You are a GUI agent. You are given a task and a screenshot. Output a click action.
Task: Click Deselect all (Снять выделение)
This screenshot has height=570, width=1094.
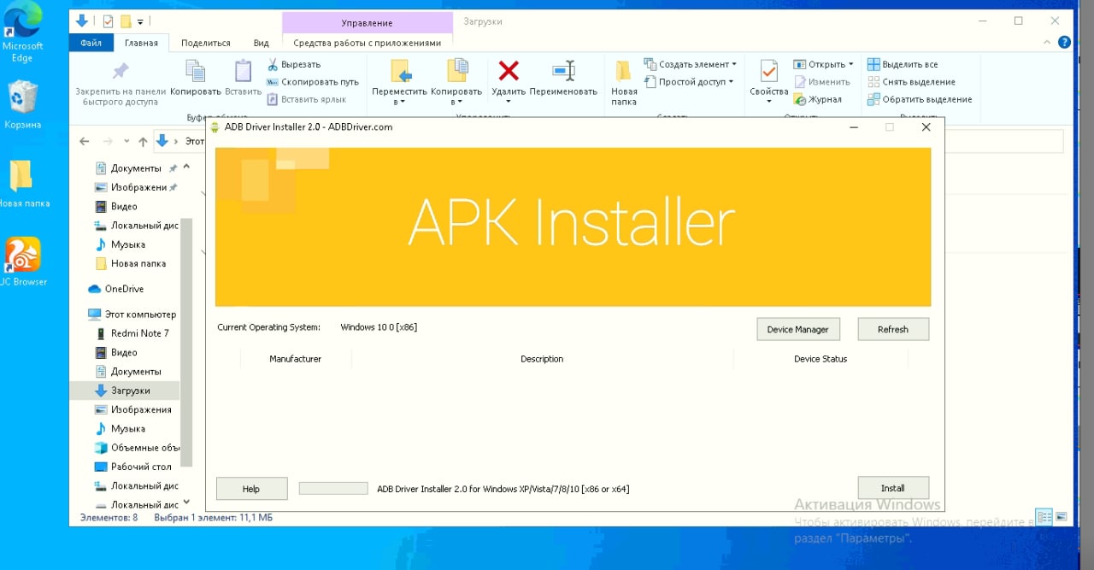(x=911, y=82)
